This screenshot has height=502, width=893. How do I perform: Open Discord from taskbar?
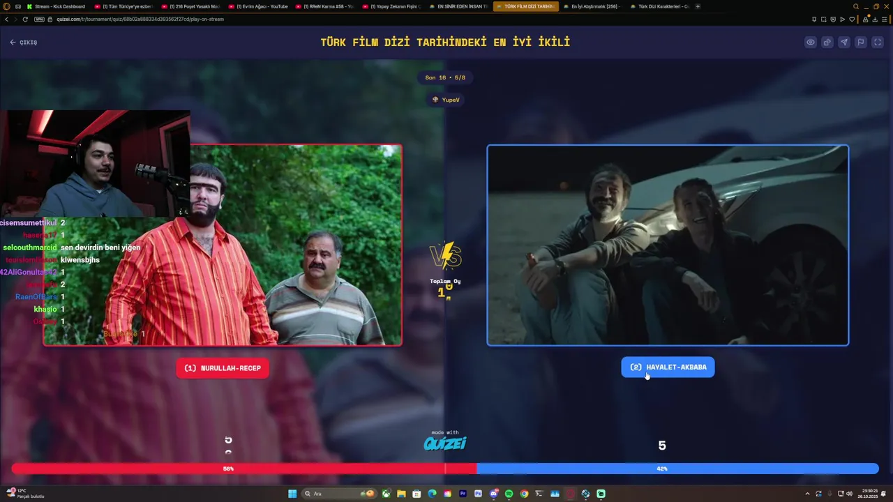coord(494,494)
